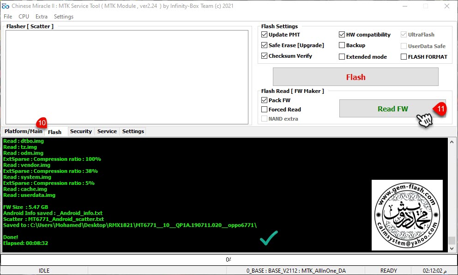Viewport: 458px width, 275px height.
Task: Click 'Read : cache.img' log line
Action: [25, 189]
